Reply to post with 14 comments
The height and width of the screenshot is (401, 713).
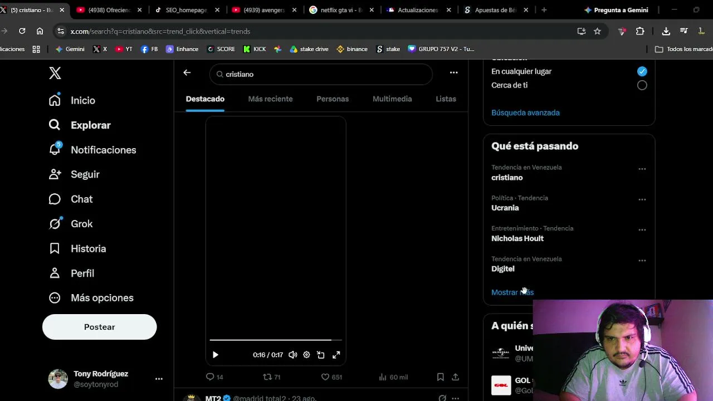point(214,377)
